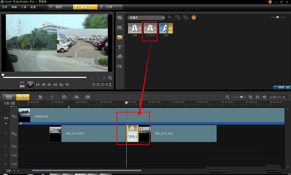Open the 文件 menu
This screenshot has width=291, height=175.
pos(5,7)
